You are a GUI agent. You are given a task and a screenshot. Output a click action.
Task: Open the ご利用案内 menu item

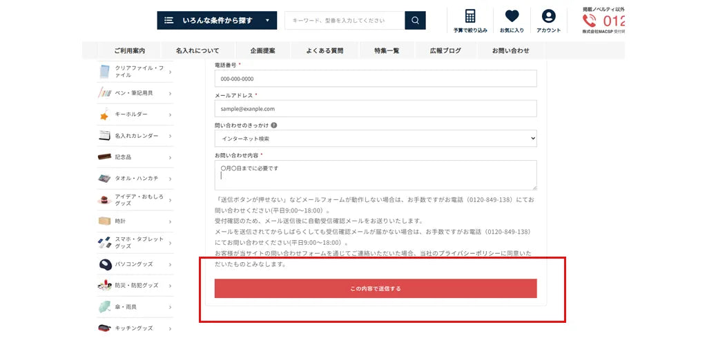(x=130, y=51)
